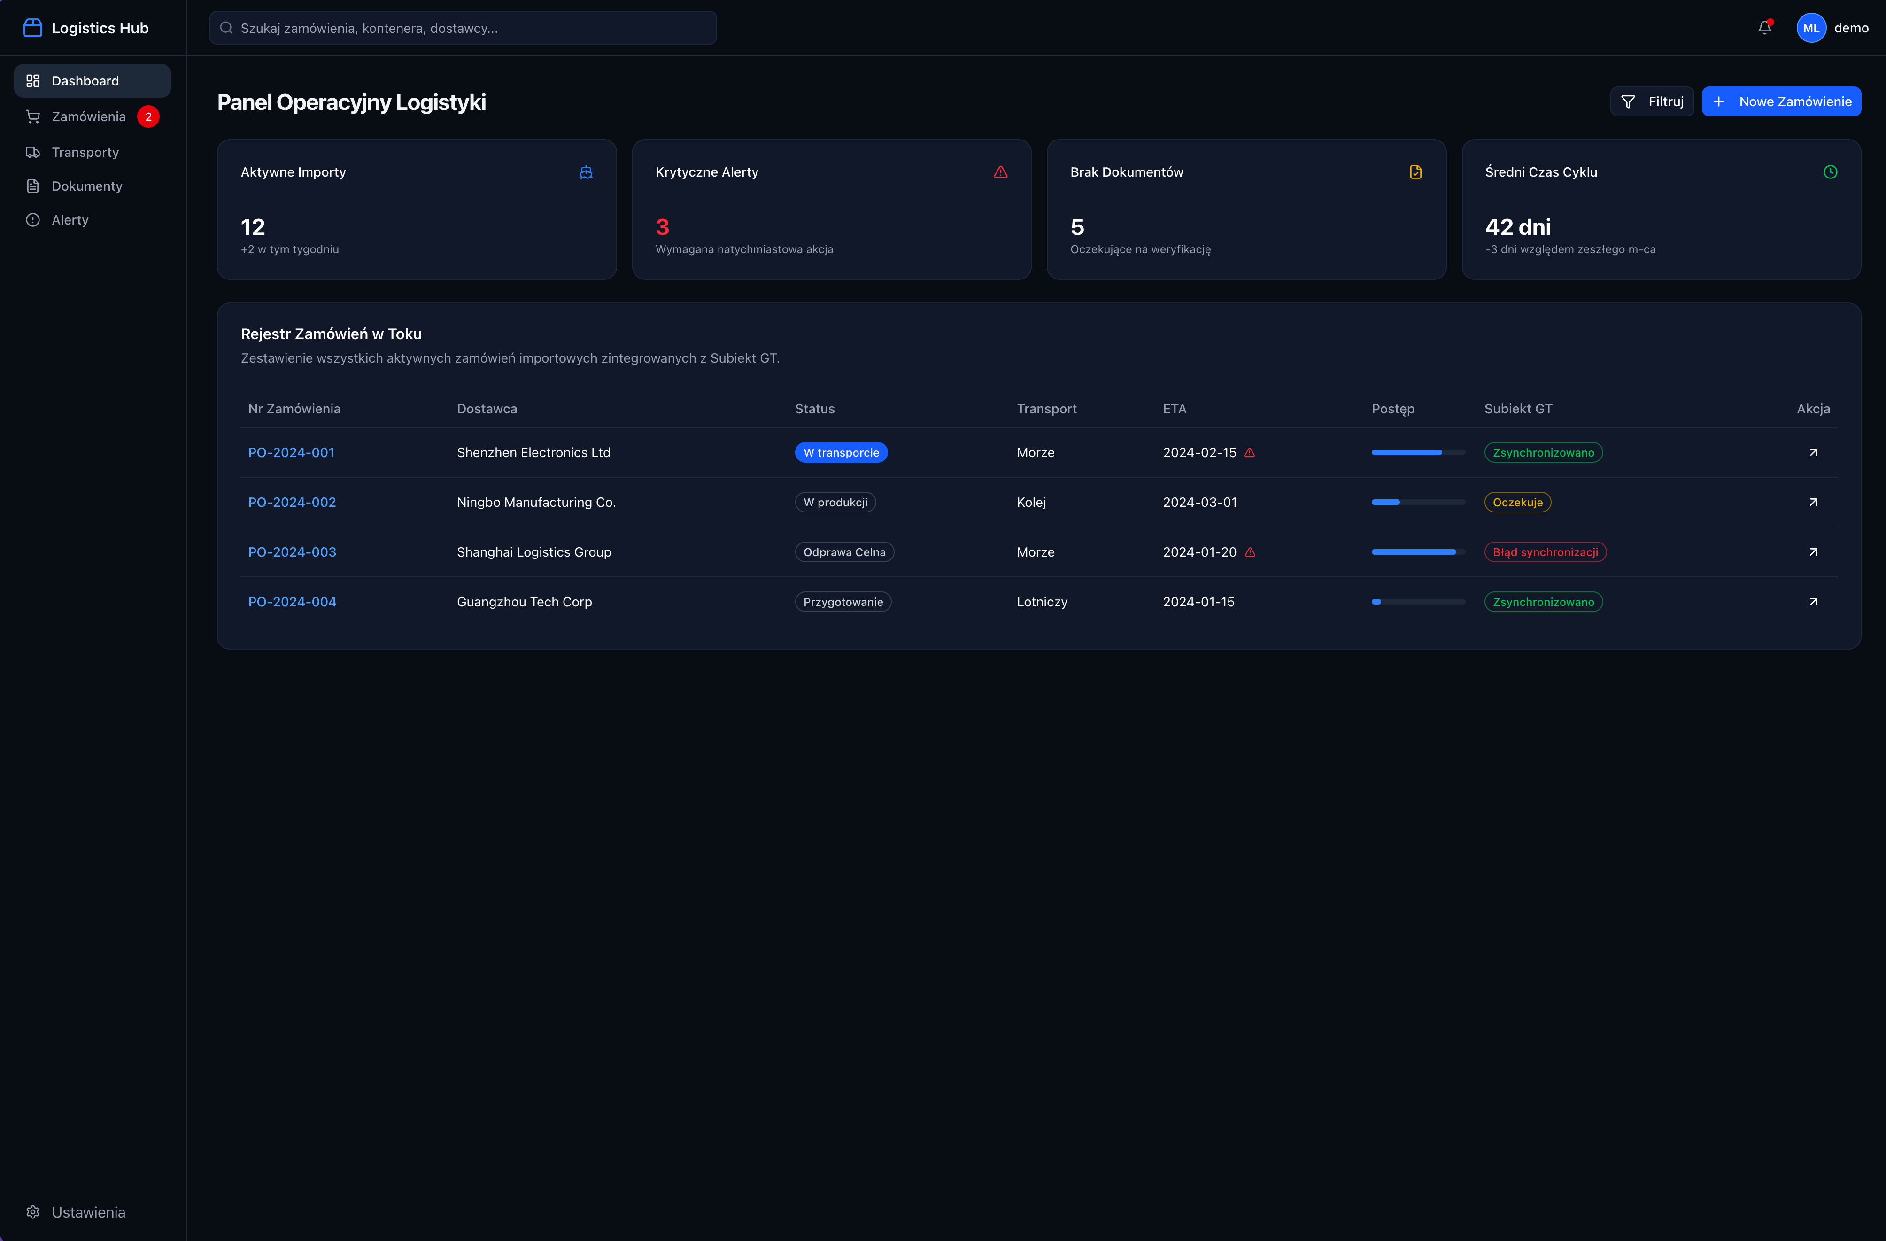Open action arrow for PO-2024-001
The width and height of the screenshot is (1886, 1241).
coord(1813,452)
